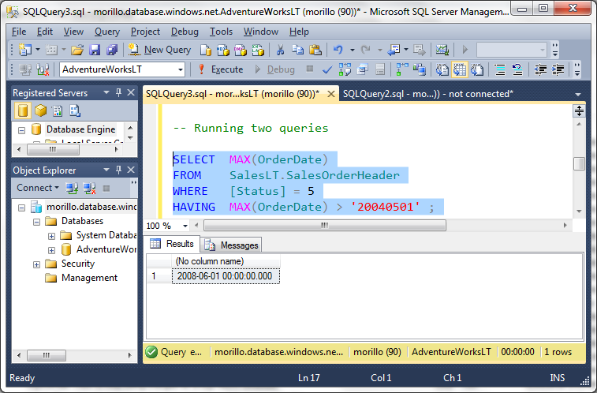This screenshot has height=393, width=597.
Task: Click the Cut scissors icon
Action: pyautogui.click(x=280, y=50)
